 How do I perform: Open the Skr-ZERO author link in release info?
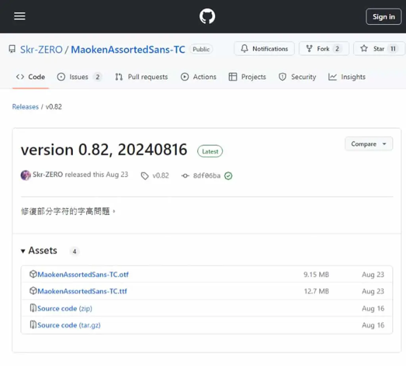tap(48, 174)
